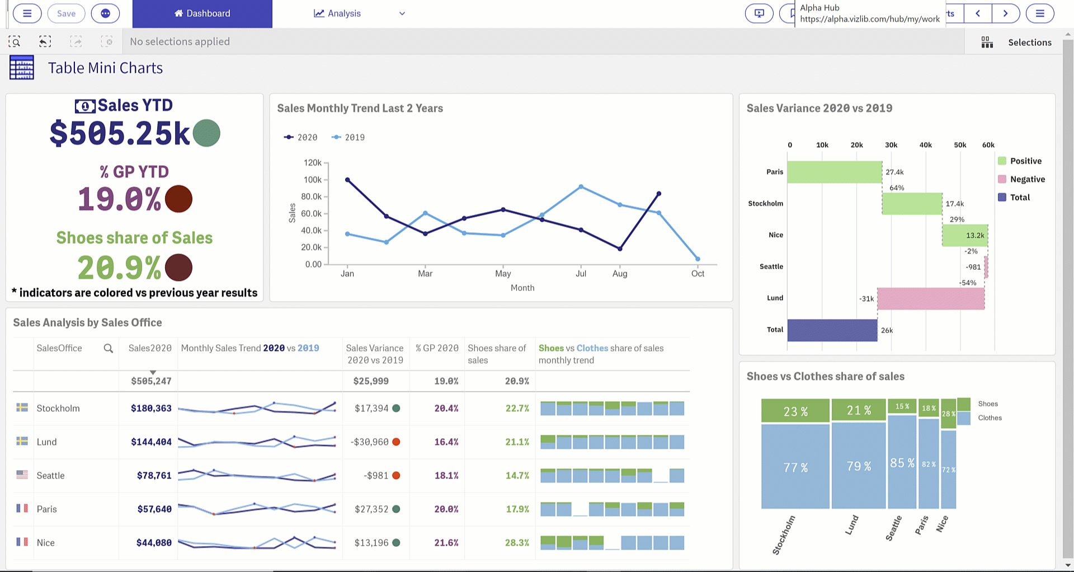The image size is (1074, 572).
Task: Click the Table Mini Charts sheet icon
Action: click(x=22, y=68)
